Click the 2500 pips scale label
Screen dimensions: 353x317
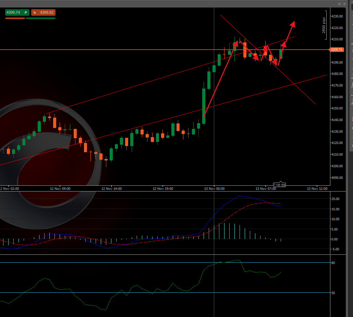(324, 25)
